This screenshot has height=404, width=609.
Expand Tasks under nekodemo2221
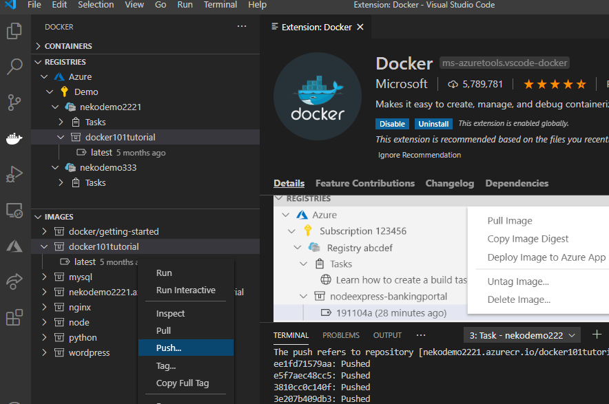coord(61,123)
